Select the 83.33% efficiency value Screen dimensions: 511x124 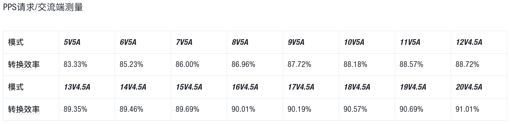(75, 65)
